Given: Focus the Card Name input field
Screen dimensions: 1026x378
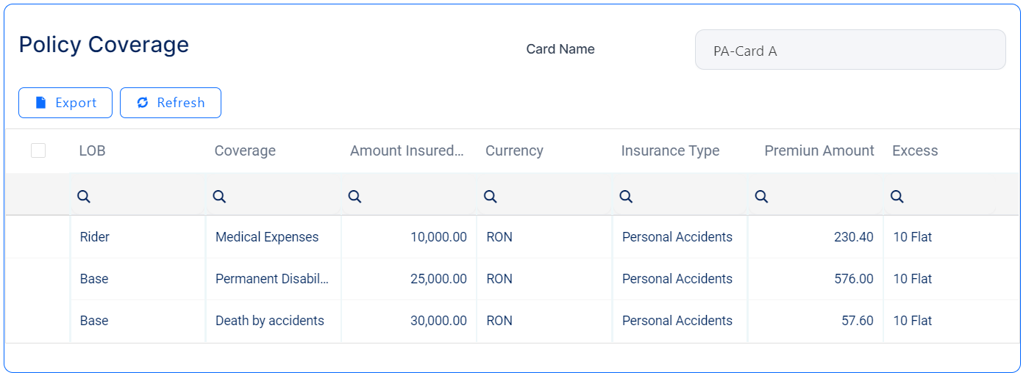Looking at the screenshot, I should click(849, 50).
